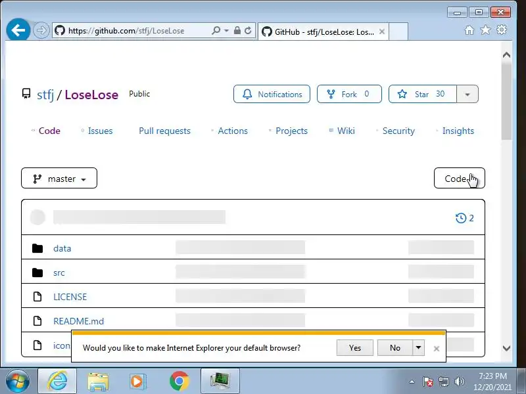Open the address bar autocomplete dropdown arrow

pos(226,30)
